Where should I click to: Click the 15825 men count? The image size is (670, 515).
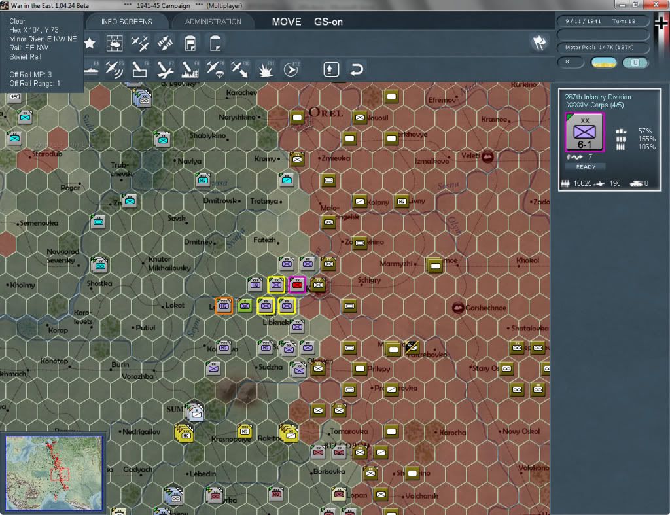coord(582,183)
